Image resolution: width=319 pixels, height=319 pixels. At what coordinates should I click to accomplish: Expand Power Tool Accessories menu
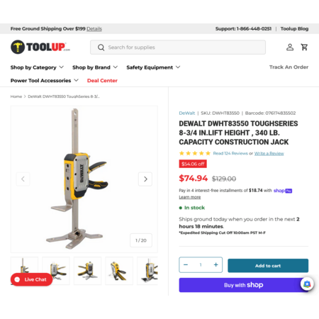pyautogui.click(x=45, y=81)
